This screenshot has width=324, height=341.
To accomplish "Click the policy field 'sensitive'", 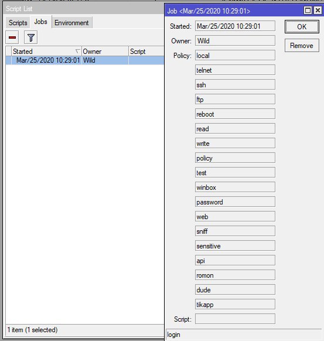I will [x=235, y=246].
